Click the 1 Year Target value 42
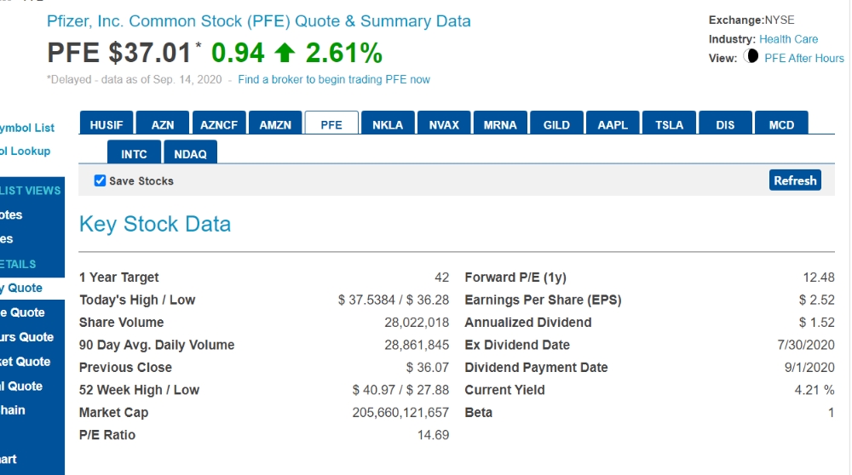 tap(441, 278)
